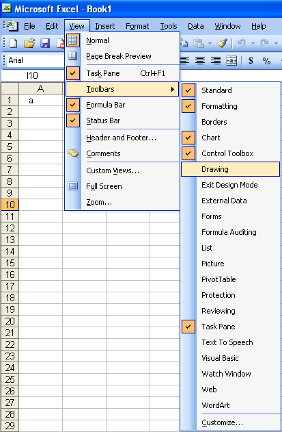Select row 10 header
Viewport: 282px width, 432px height.
(x=10, y=205)
